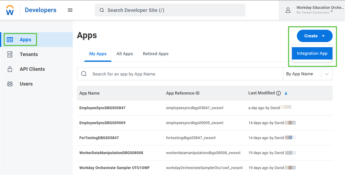Click the Workday logo icon
Viewport: 345px width, 175px height.
coord(10,10)
